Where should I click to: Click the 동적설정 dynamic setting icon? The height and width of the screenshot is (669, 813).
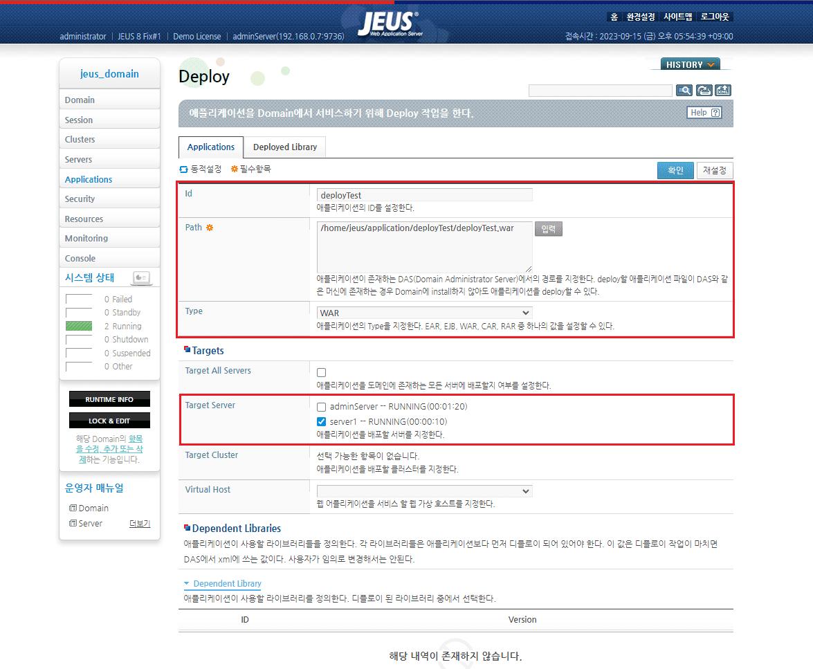(x=183, y=169)
